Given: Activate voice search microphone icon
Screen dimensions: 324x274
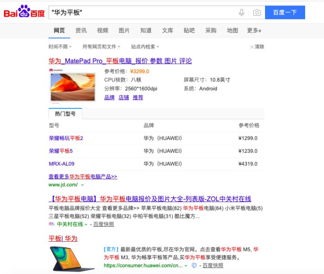Looking at the screenshot, I should 241,13.
